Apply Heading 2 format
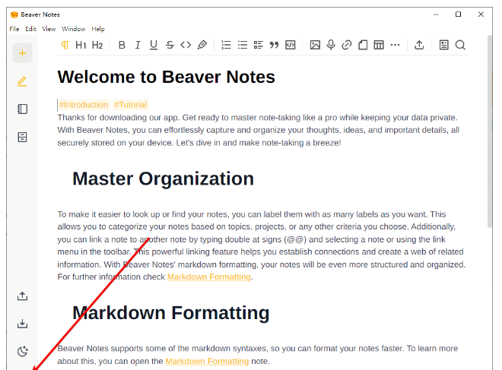This screenshot has width=502, height=370. pyautogui.click(x=97, y=45)
